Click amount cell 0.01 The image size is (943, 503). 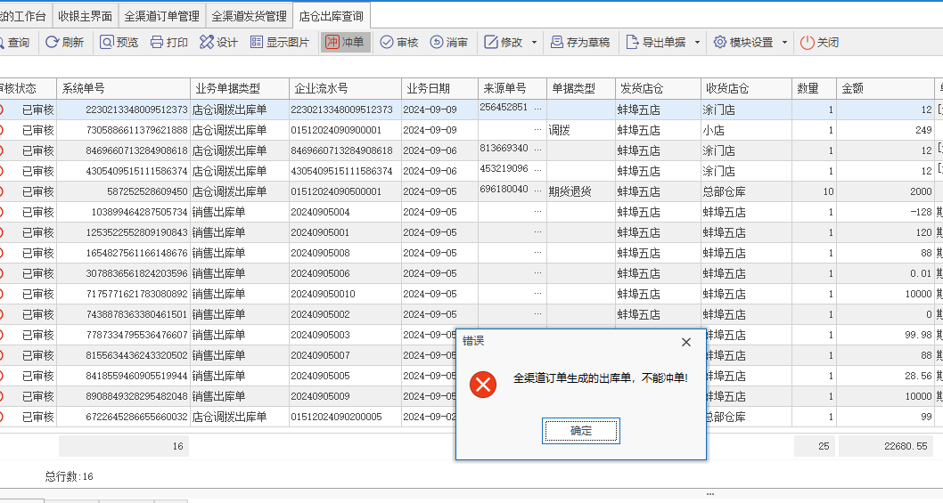coord(885,272)
